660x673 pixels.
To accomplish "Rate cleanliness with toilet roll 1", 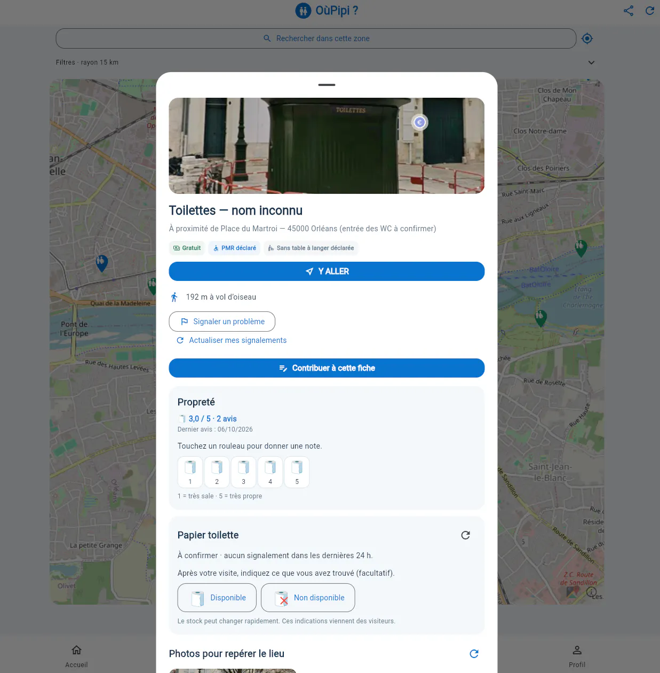I will coord(190,472).
